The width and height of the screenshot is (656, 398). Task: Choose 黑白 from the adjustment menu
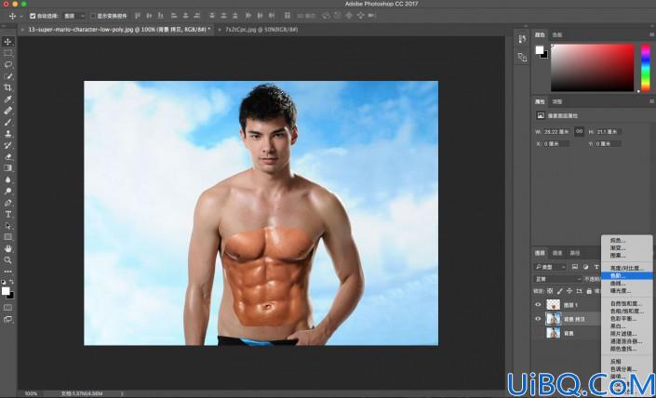pyautogui.click(x=627, y=326)
